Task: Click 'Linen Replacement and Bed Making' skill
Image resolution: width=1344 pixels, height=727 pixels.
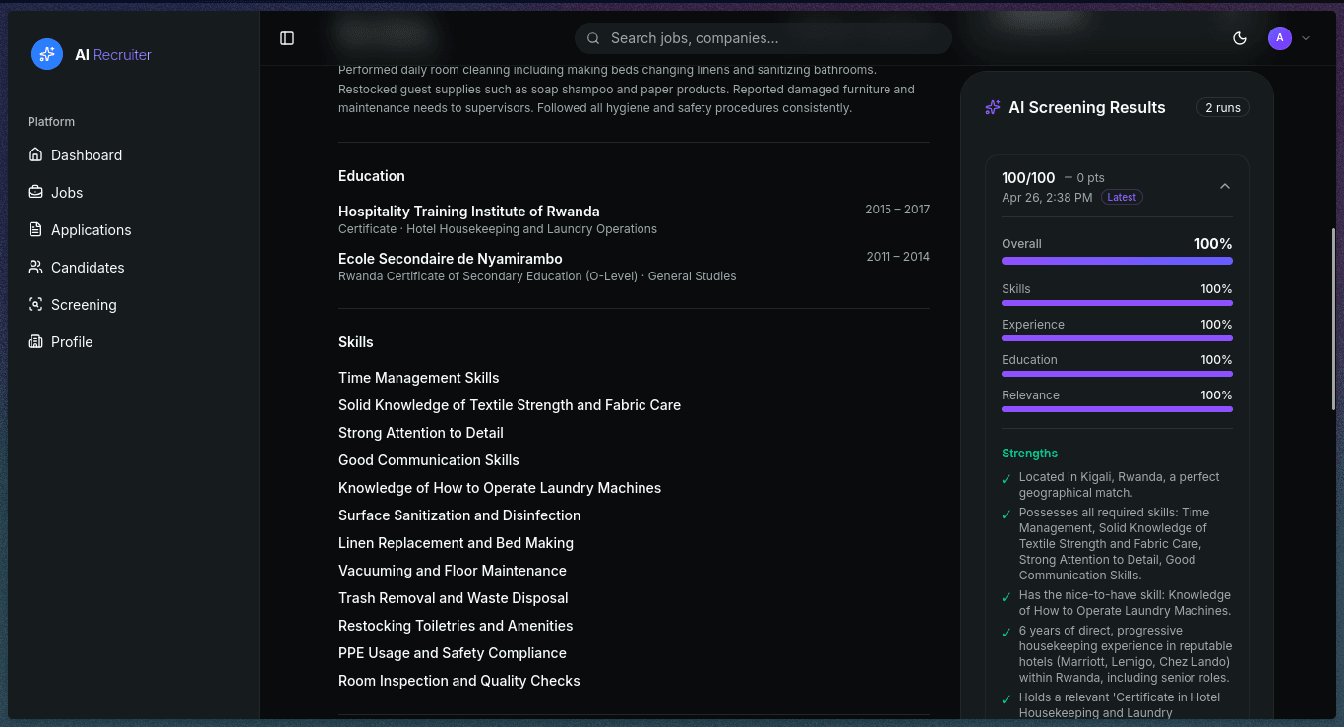Action: [x=456, y=543]
